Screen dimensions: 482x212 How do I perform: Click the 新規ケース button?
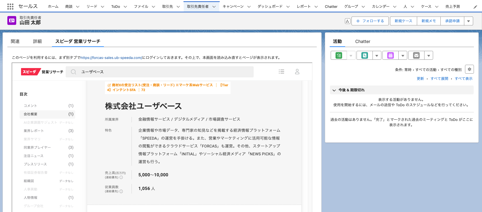pos(403,21)
